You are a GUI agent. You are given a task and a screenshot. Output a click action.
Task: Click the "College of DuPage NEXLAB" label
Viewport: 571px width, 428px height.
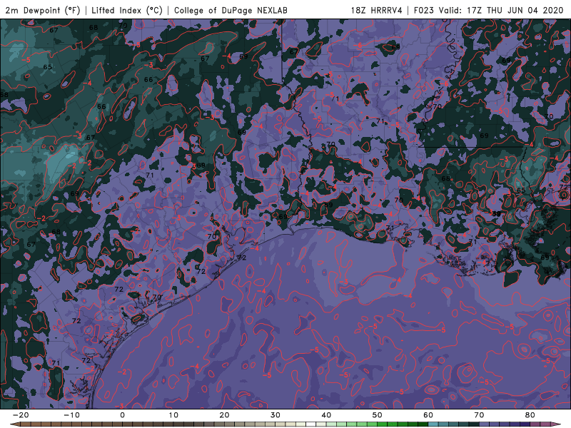pos(231,10)
